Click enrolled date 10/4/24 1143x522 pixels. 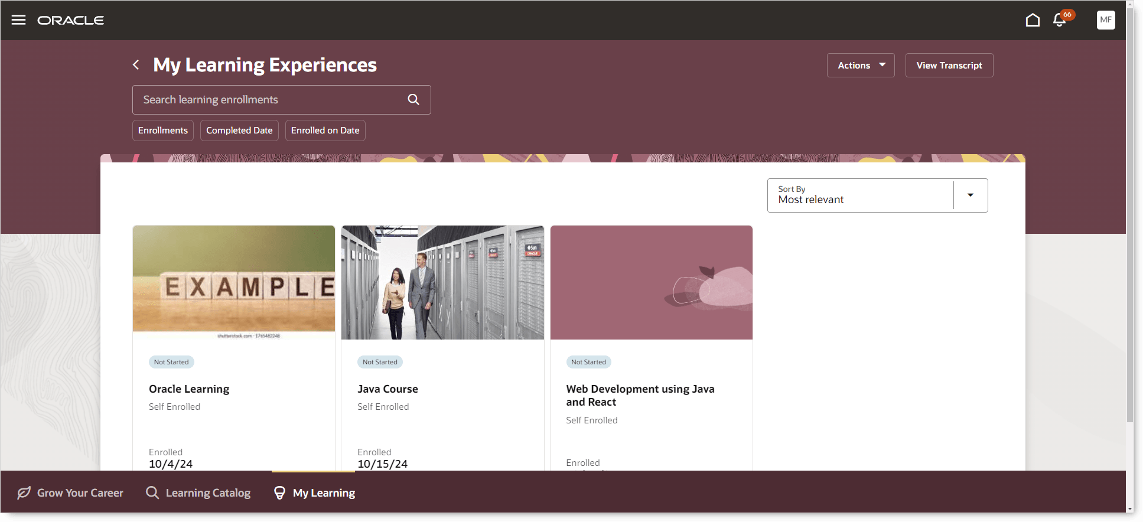tap(171, 464)
